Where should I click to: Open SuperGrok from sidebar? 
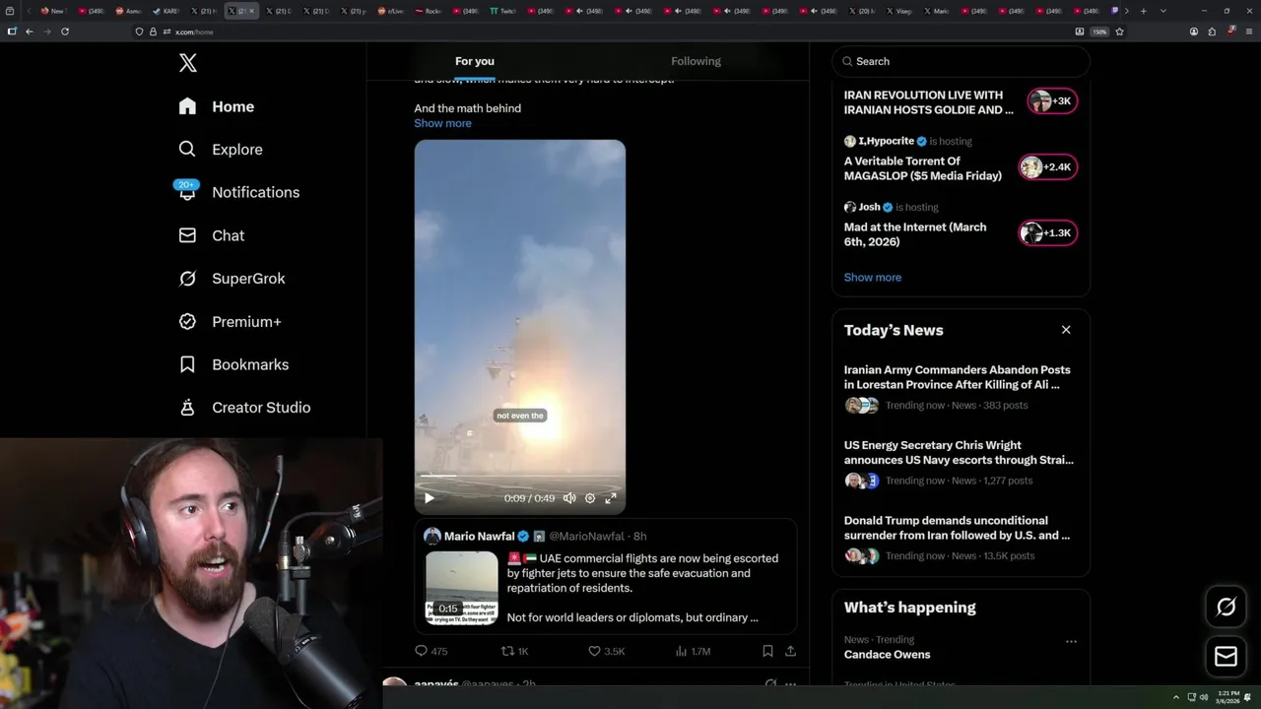[232, 279]
